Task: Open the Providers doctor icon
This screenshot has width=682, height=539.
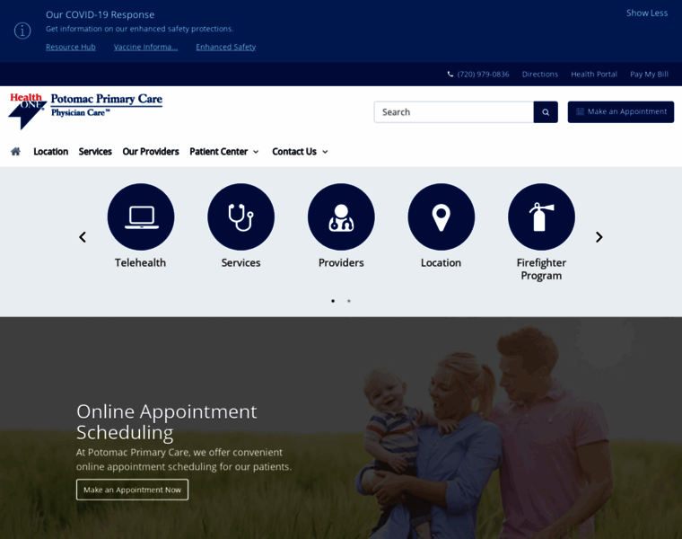Action: click(x=341, y=216)
